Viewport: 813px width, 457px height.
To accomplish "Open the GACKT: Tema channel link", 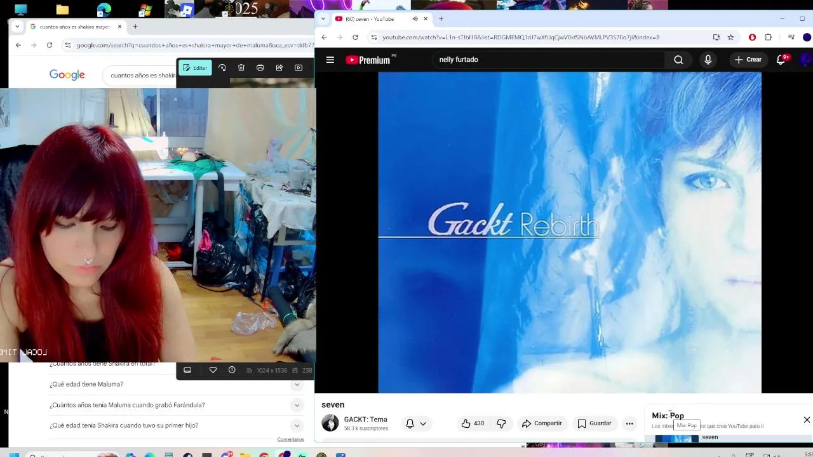I will click(x=365, y=420).
